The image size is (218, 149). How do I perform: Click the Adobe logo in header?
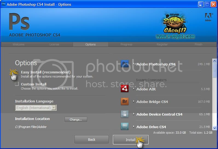pyautogui.click(x=208, y=17)
